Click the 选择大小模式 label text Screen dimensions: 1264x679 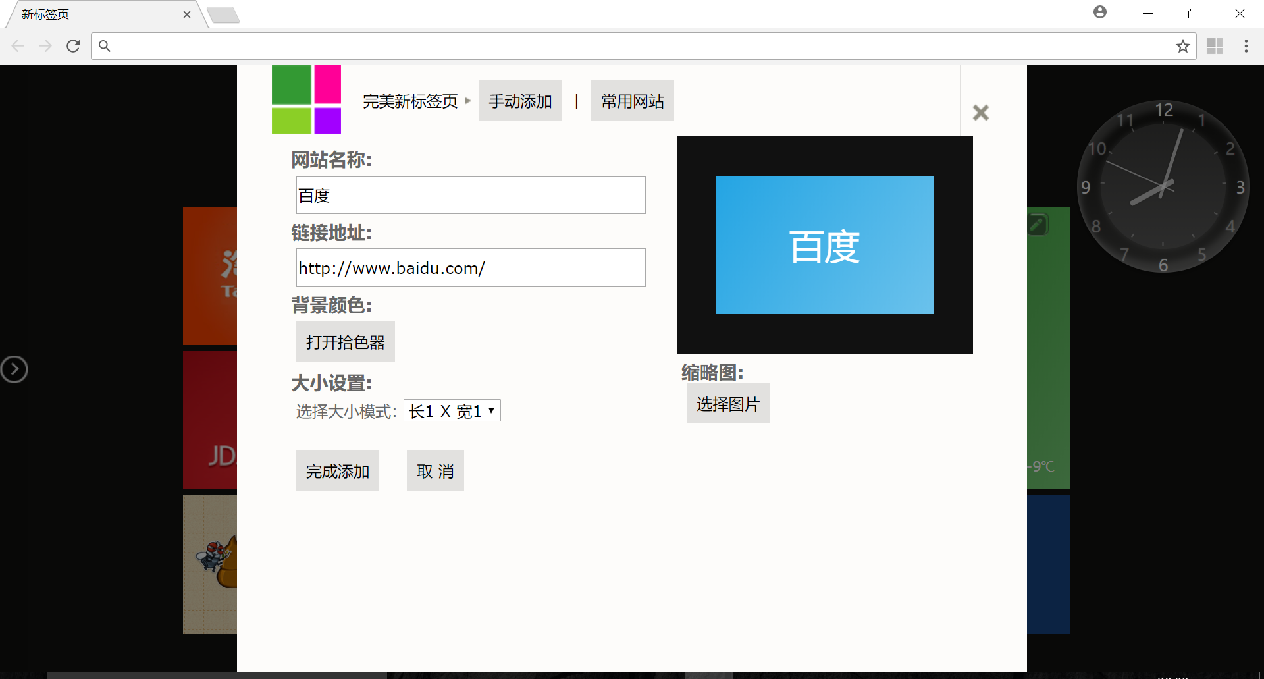point(346,412)
